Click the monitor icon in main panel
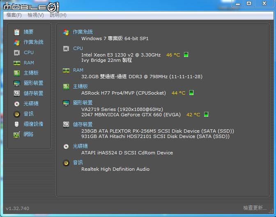276x217 pixels. (x=66, y=103)
